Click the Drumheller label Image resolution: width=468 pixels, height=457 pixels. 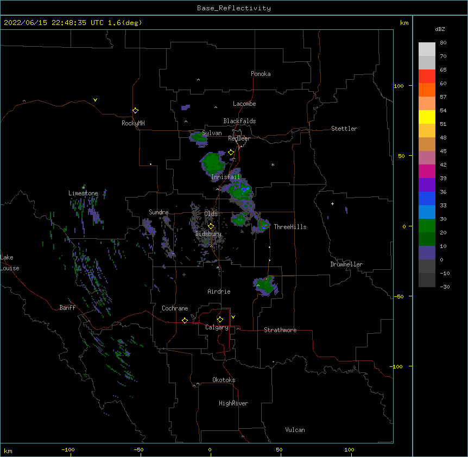[346, 264]
